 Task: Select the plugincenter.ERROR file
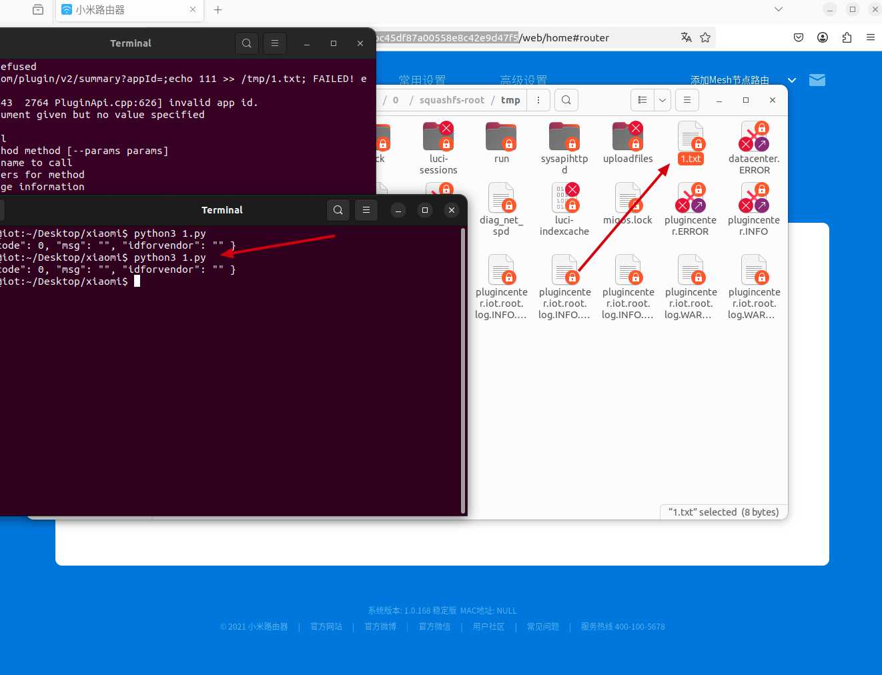pyautogui.click(x=691, y=209)
